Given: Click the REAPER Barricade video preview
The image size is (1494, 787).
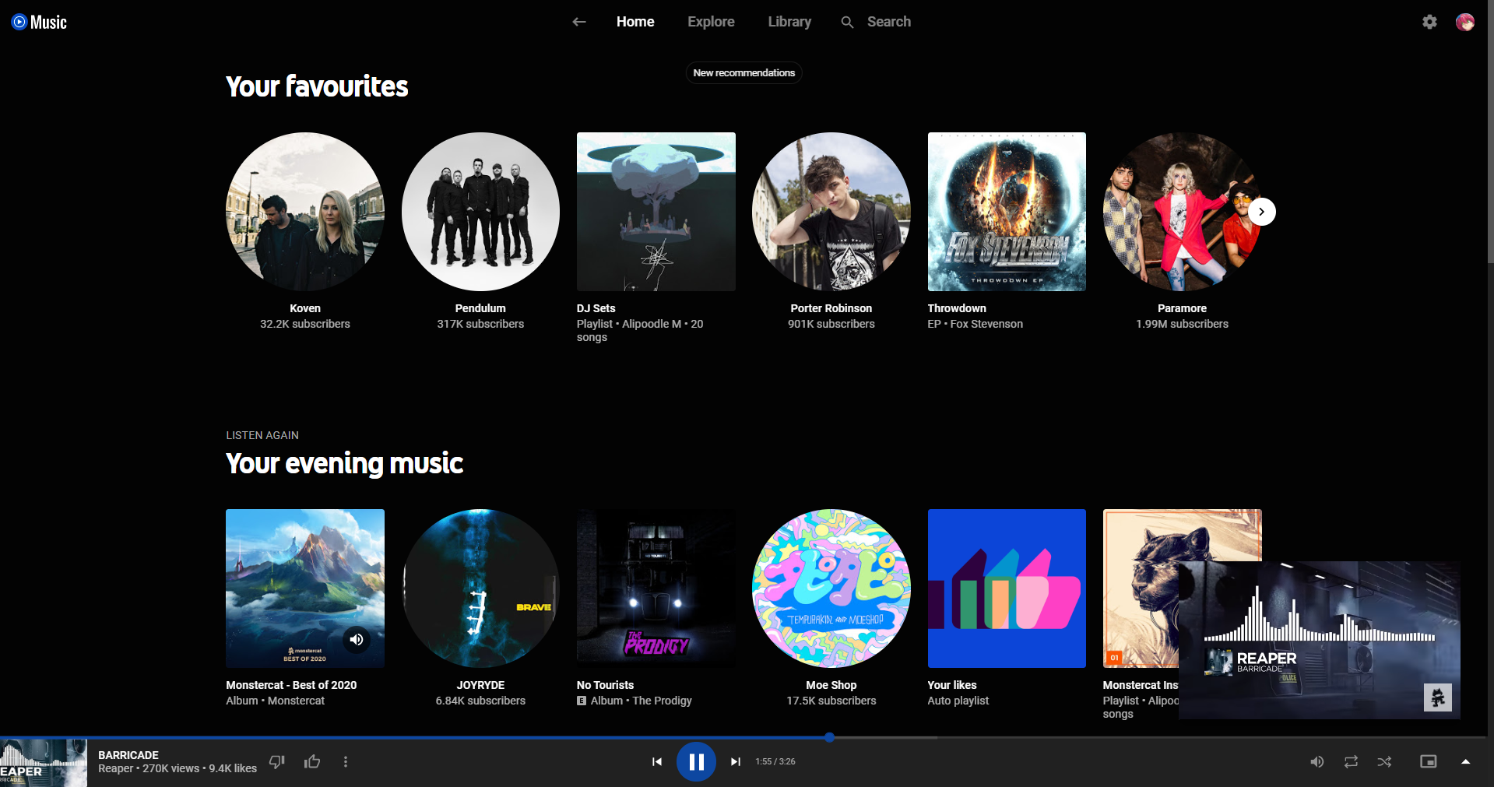Looking at the screenshot, I should click(1319, 640).
